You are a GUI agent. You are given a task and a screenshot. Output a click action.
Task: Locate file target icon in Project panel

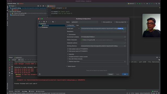pyautogui.click(x=38, y=6)
